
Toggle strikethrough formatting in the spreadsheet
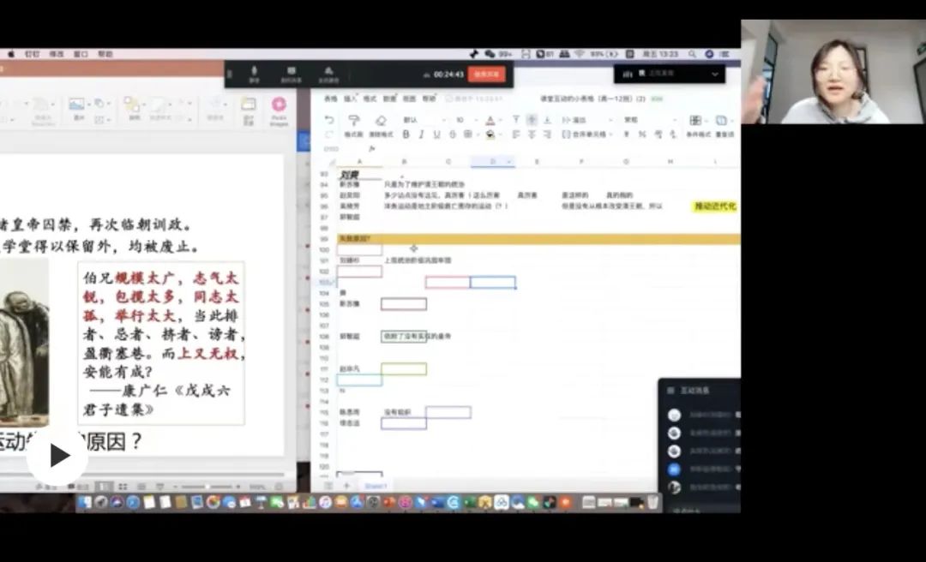pyautogui.click(x=453, y=135)
